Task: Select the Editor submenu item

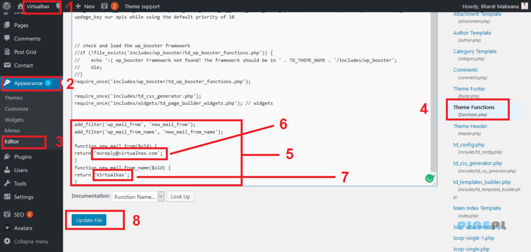Action: 12,142
